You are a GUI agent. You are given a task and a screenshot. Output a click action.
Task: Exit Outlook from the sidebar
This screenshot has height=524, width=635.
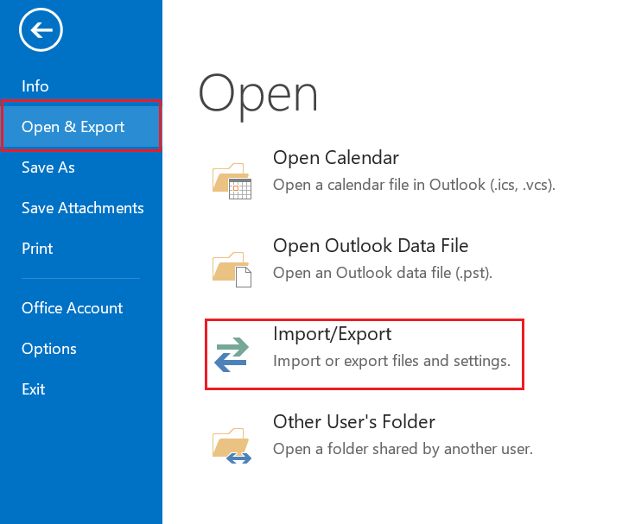34,389
